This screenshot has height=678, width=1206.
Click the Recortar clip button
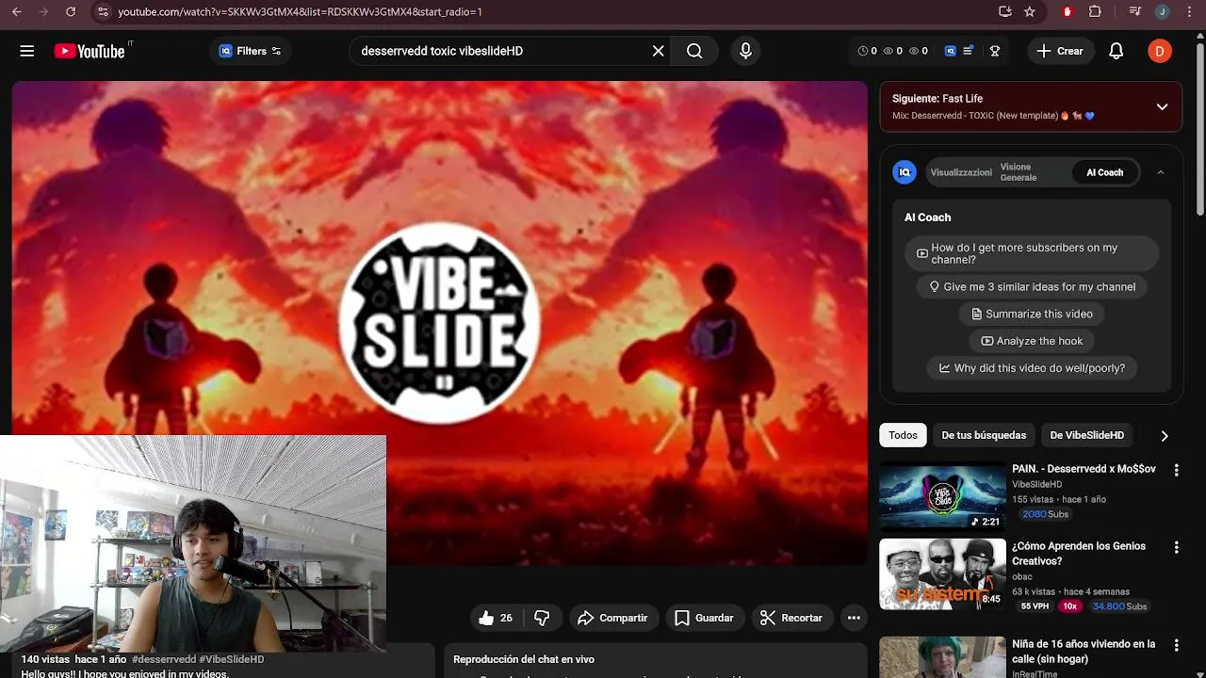[x=791, y=618]
